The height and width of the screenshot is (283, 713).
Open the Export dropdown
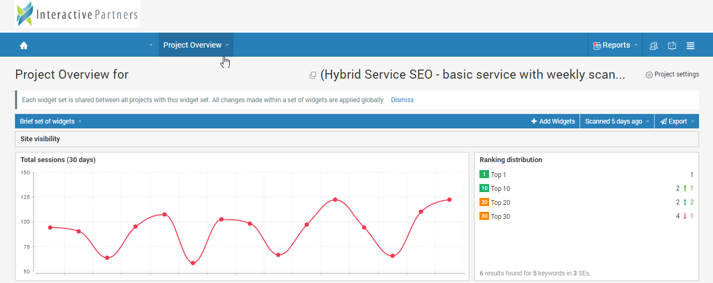pyautogui.click(x=677, y=121)
